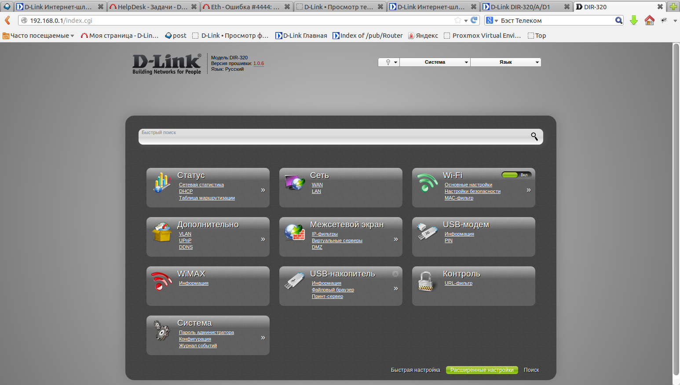Click the D-Link logo

pyautogui.click(x=167, y=64)
